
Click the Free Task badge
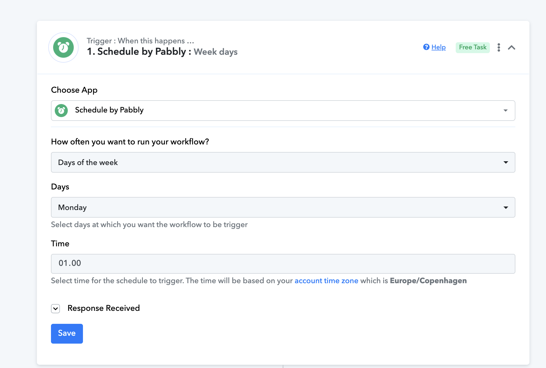[x=473, y=47]
